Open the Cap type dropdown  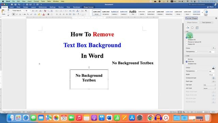tap(209, 85)
